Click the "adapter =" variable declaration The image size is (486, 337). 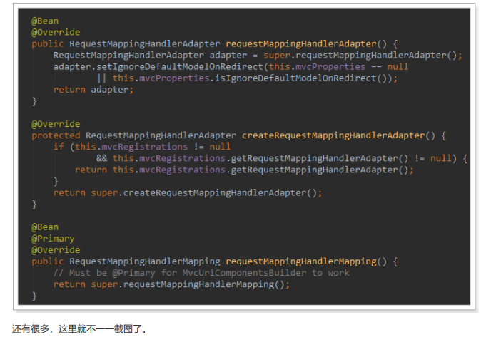(233, 56)
